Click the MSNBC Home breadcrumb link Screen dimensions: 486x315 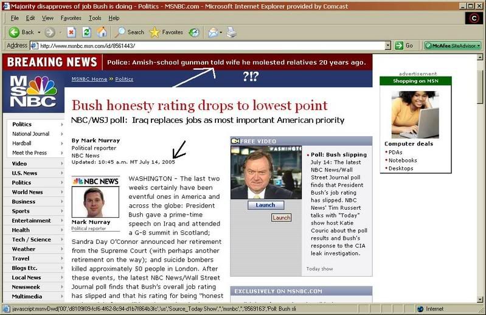(89, 79)
